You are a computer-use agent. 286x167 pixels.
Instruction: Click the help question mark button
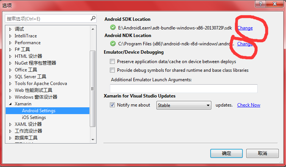261,4
